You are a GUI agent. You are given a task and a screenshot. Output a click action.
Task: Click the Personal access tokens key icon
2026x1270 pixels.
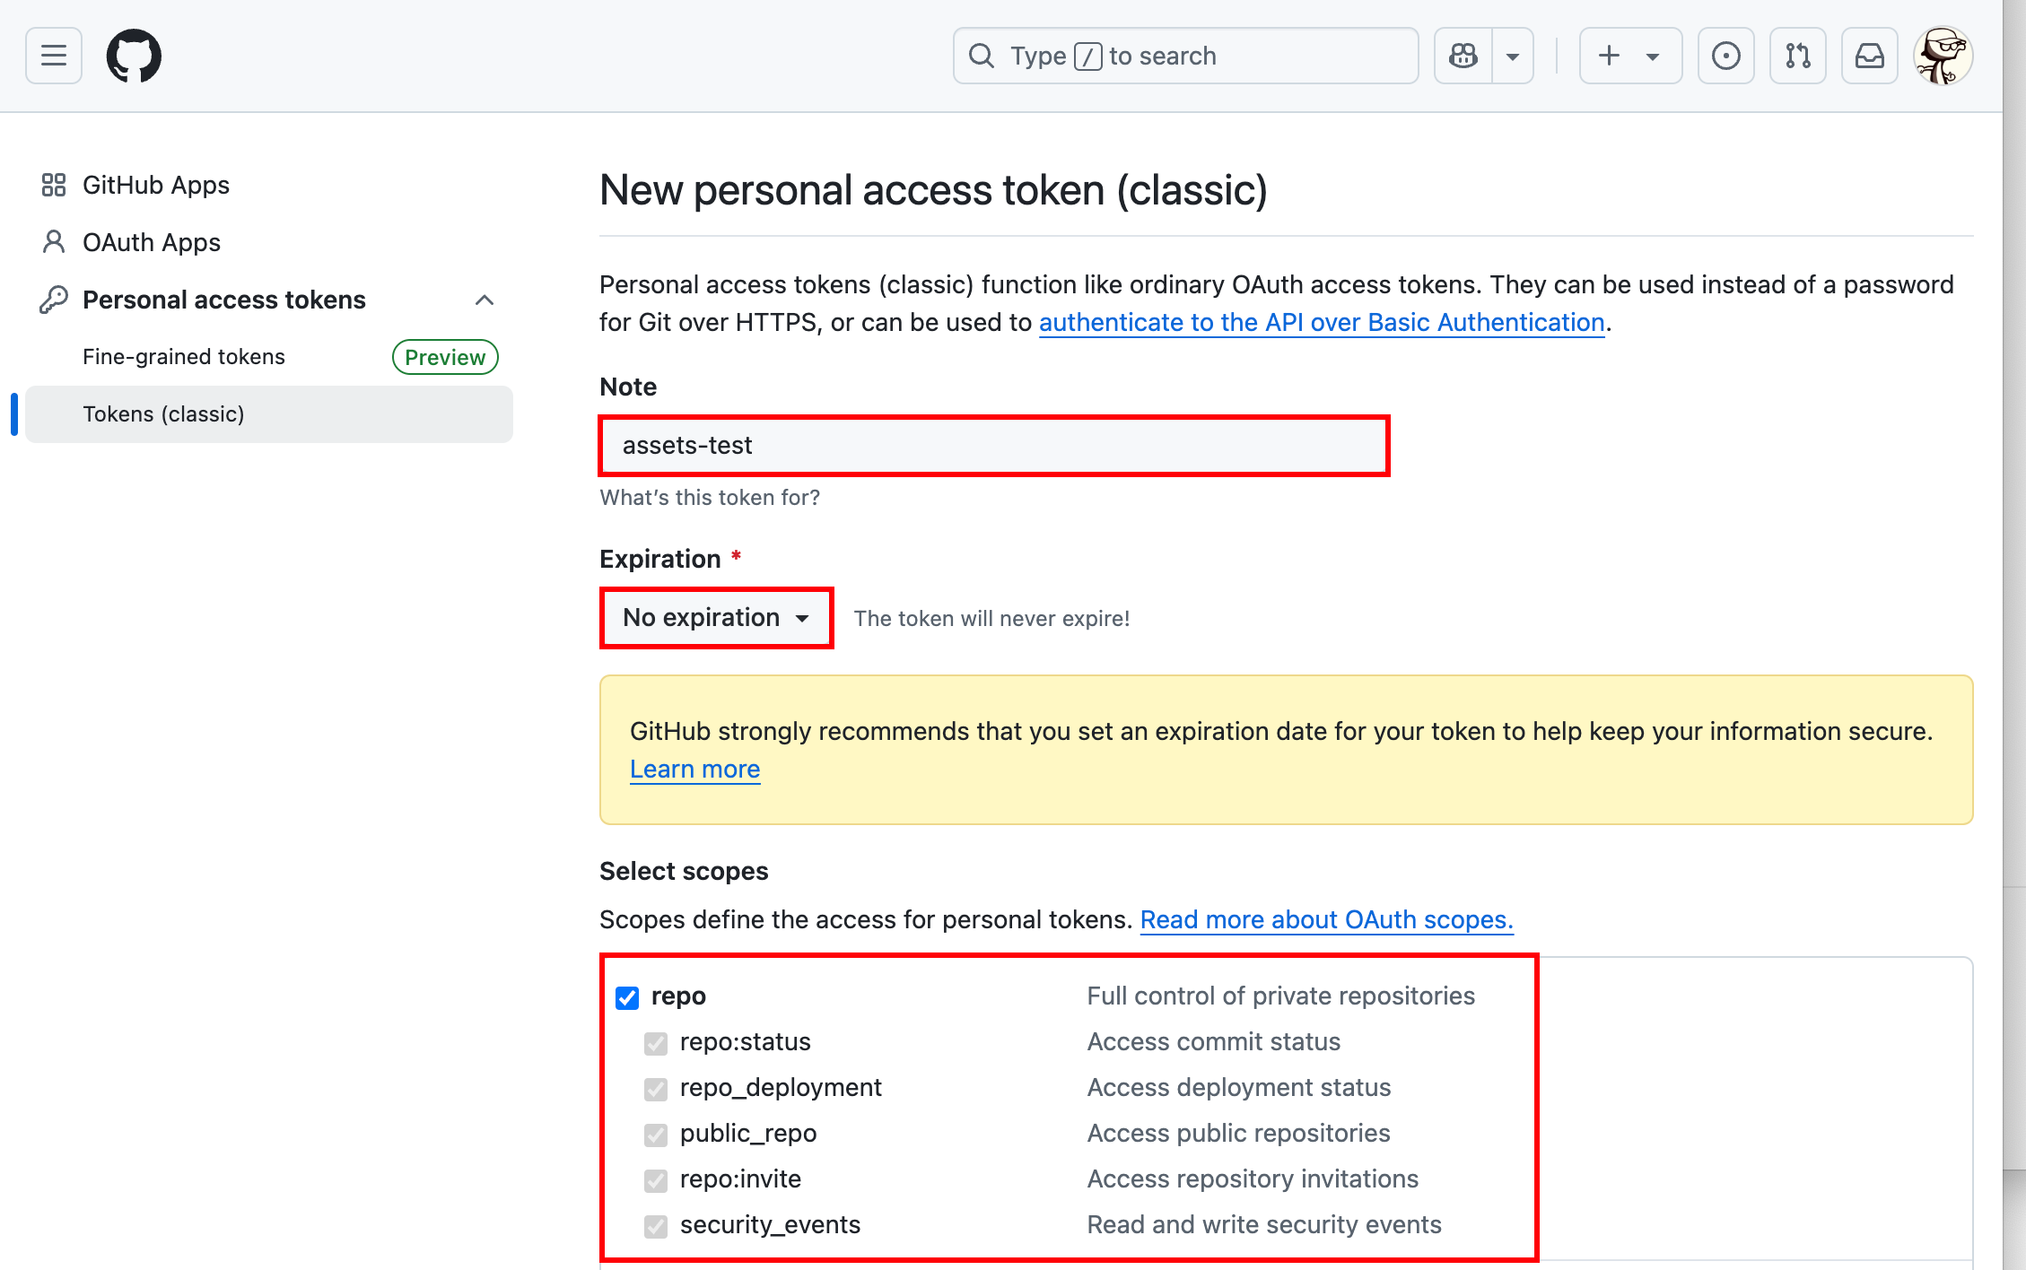click(54, 300)
